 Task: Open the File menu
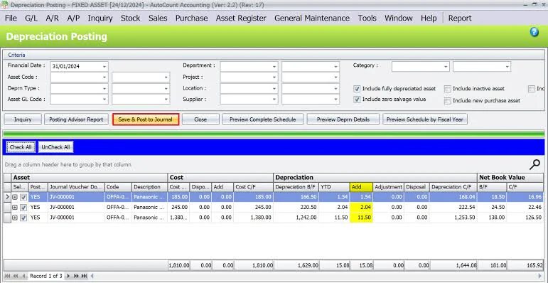(x=11, y=18)
